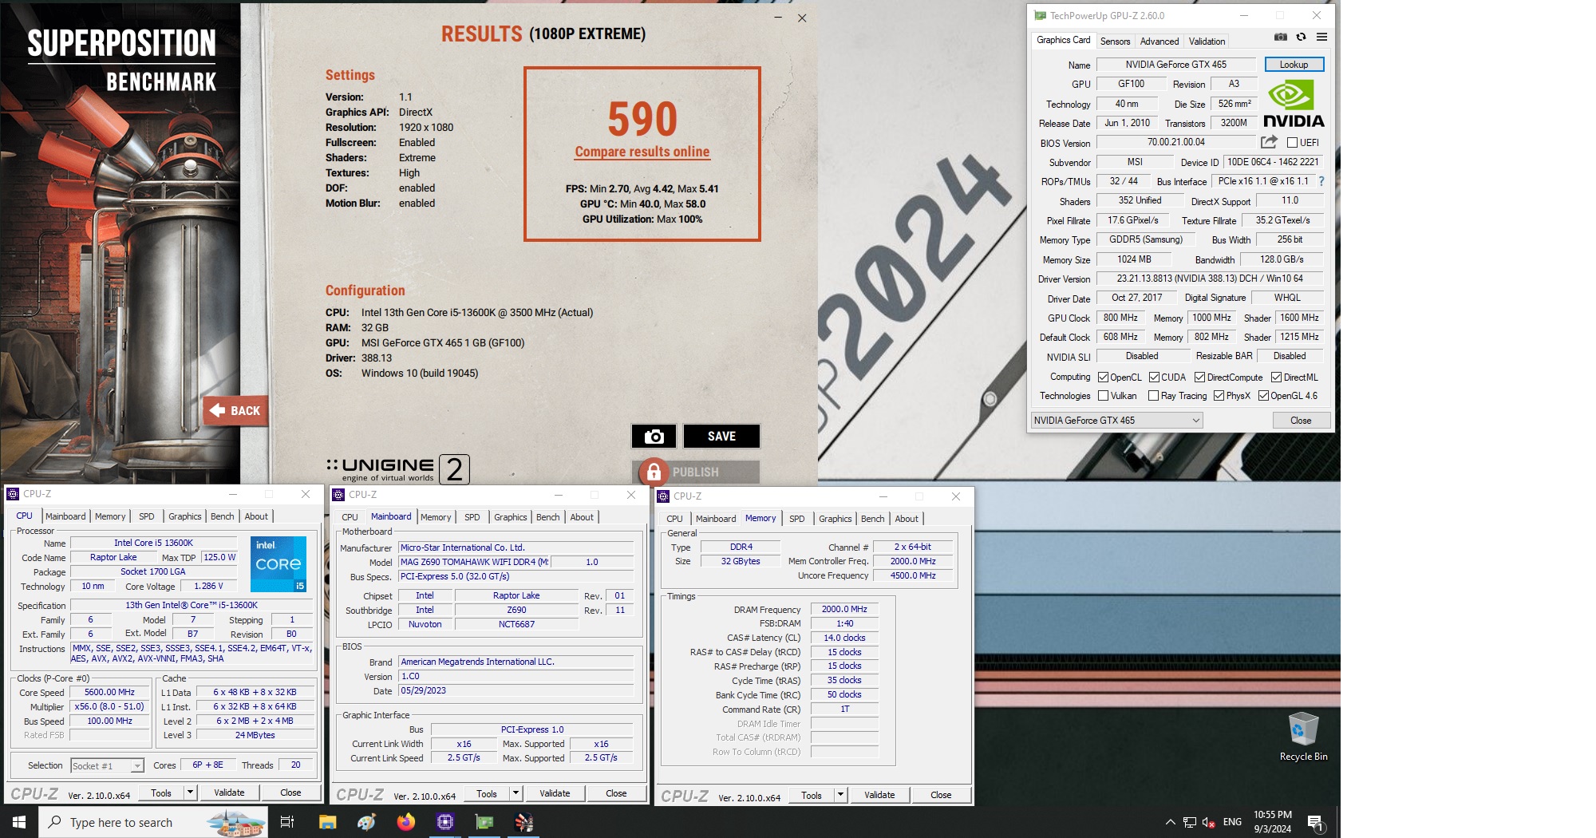Viewport: 1596px width, 838px height.
Task: Switch to Superposition via taskbar icon
Action: coord(523,822)
